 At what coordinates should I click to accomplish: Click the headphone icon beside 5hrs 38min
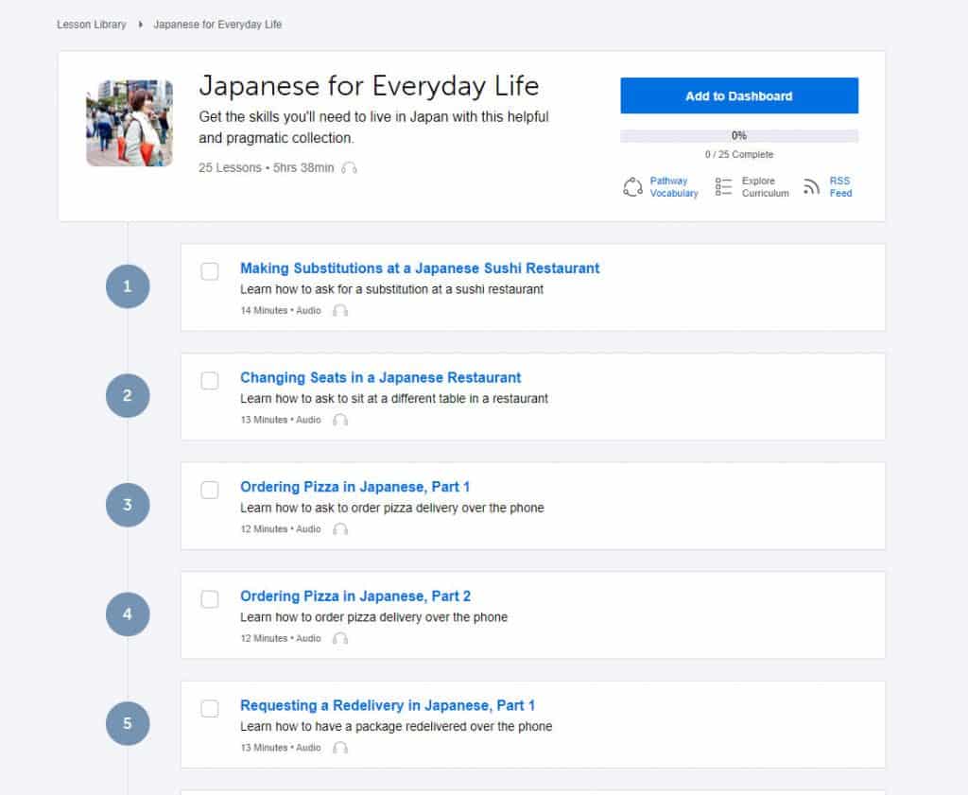tap(346, 167)
